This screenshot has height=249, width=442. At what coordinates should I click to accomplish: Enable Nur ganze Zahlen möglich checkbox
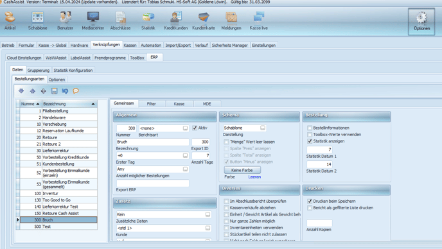coord(226,221)
